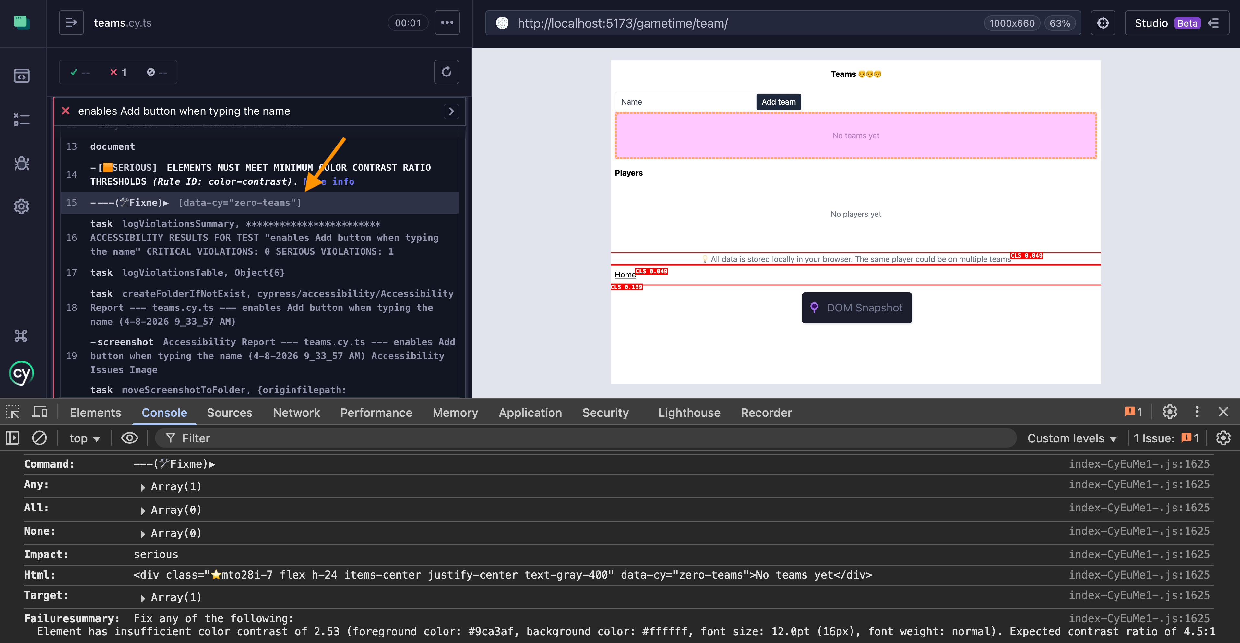Open the top frame context dropdown
Image resolution: width=1240 pixels, height=643 pixels.
(85, 438)
